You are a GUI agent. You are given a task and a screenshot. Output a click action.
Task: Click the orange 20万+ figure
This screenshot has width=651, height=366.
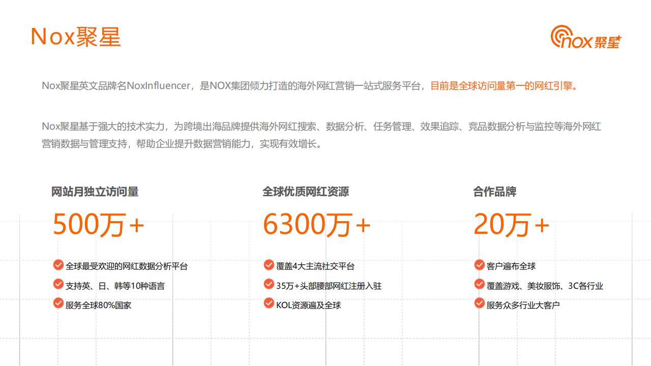[x=511, y=225]
